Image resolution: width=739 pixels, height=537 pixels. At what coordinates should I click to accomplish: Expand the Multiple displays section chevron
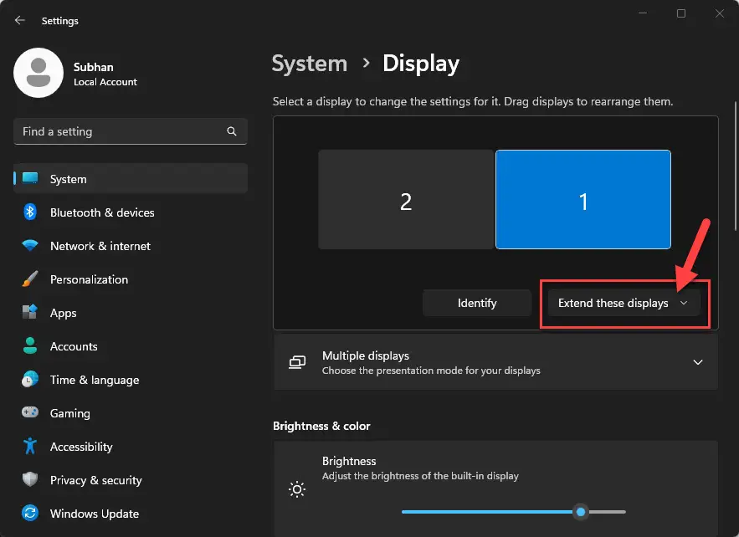pyautogui.click(x=697, y=362)
